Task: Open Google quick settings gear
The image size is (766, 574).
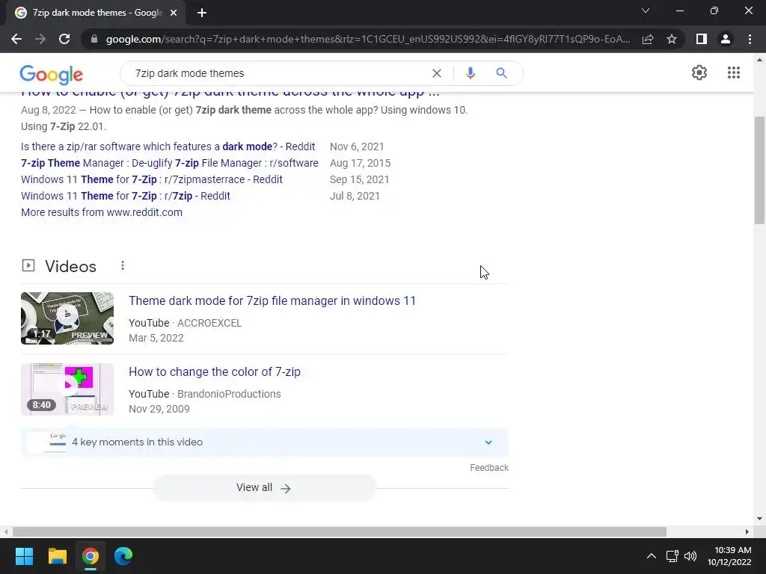Action: click(x=699, y=72)
